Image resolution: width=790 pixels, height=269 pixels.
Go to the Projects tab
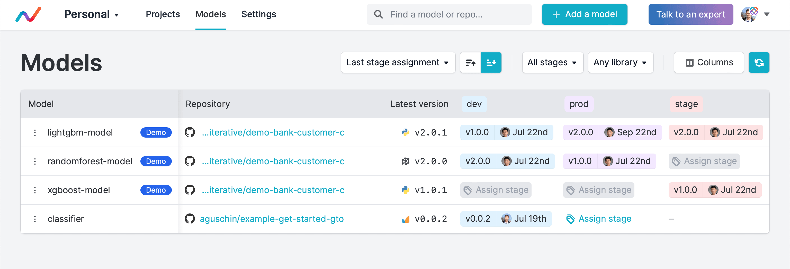[x=163, y=14]
